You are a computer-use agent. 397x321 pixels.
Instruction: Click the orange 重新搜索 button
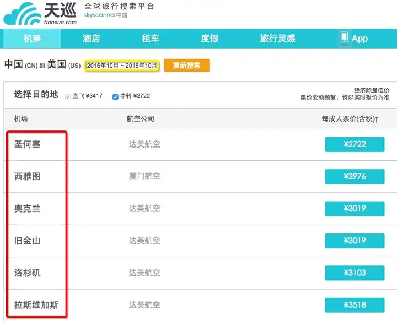[187, 66]
